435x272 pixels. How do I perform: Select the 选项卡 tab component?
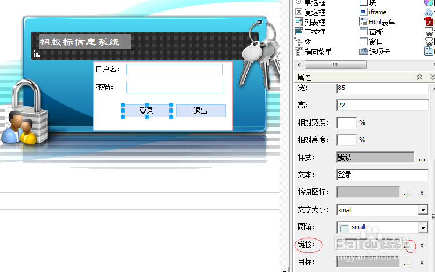375,52
